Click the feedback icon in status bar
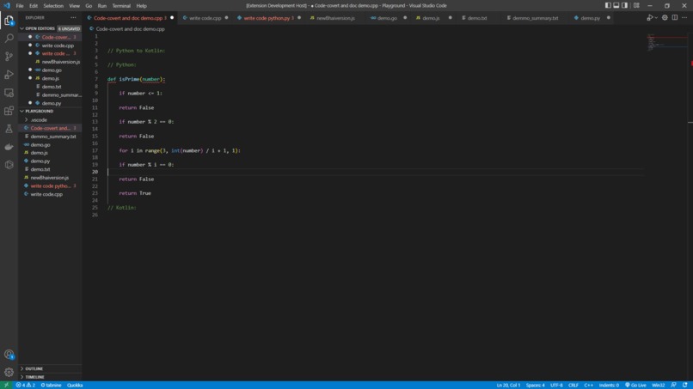The height and width of the screenshot is (389, 693). pyautogui.click(x=673, y=385)
